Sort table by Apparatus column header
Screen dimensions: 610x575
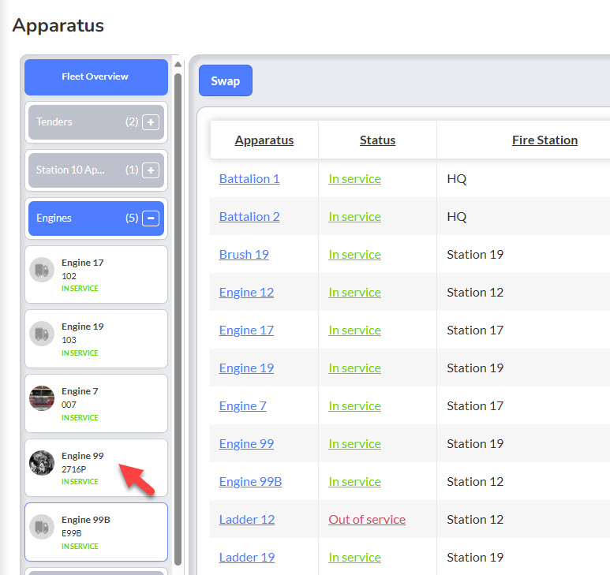pyautogui.click(x=264, y=140)
